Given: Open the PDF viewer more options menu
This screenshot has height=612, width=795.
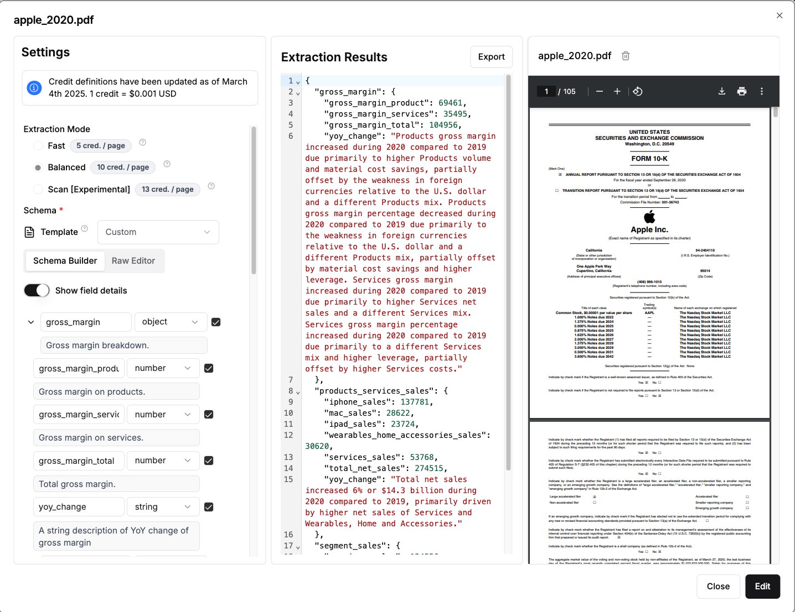Looking at the screenshot, I should 762,91.
